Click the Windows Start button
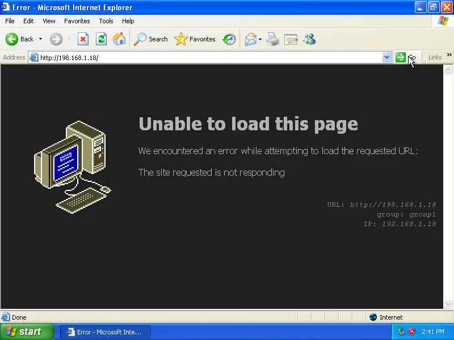 [x=27, y=331]
